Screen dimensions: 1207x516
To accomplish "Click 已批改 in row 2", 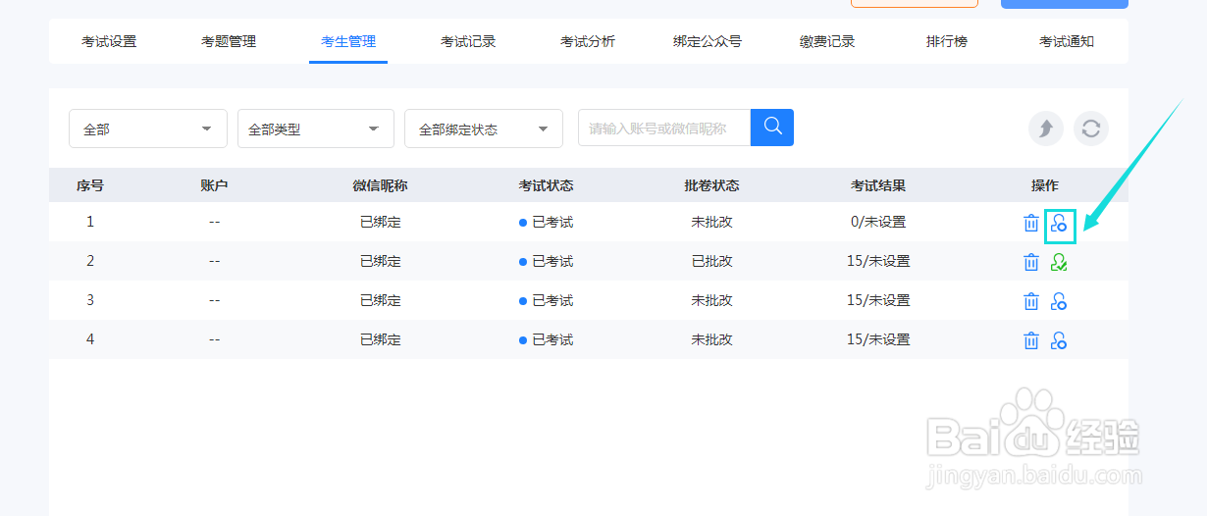I will (712, 261).
